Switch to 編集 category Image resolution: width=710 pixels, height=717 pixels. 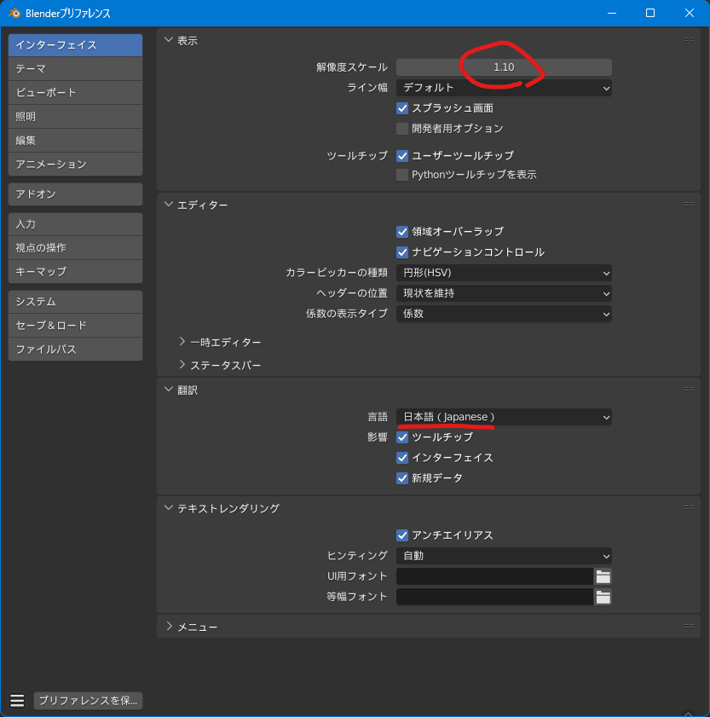click(x=76, y=141)
